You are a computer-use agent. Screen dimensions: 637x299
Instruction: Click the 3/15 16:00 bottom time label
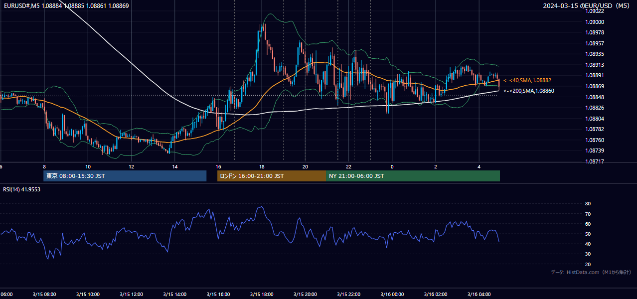pos(218,294)
